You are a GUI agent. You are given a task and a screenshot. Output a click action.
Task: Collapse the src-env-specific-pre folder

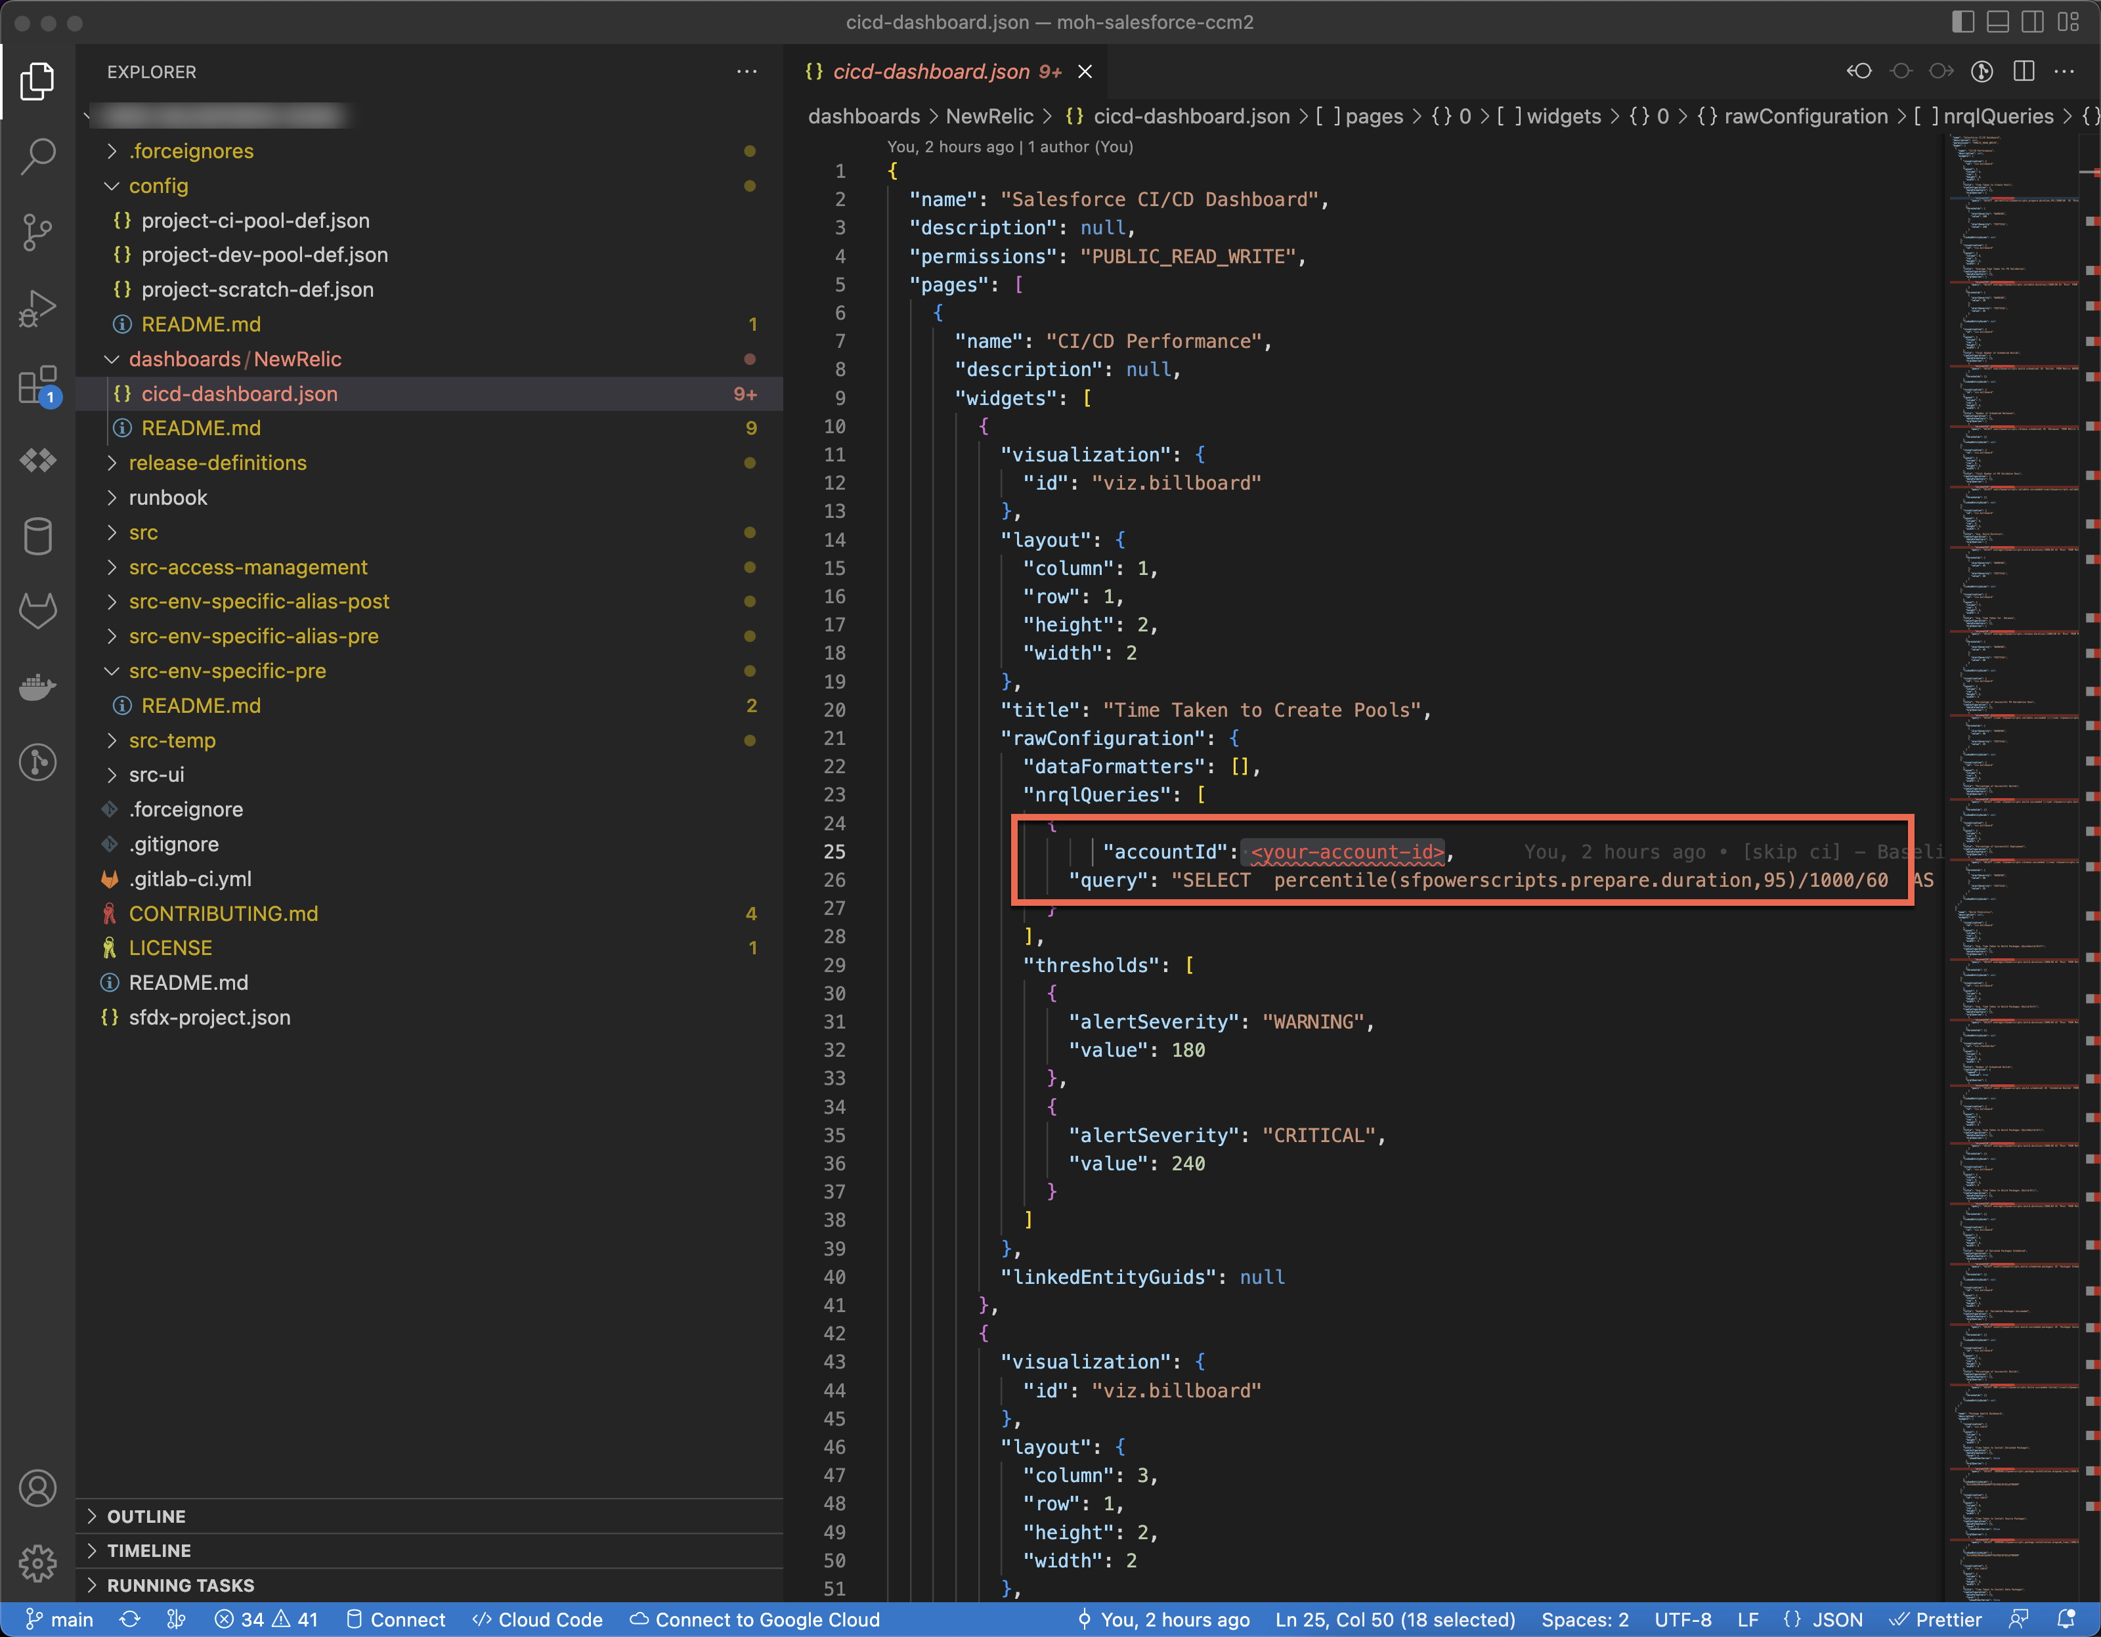pos(429,671)
